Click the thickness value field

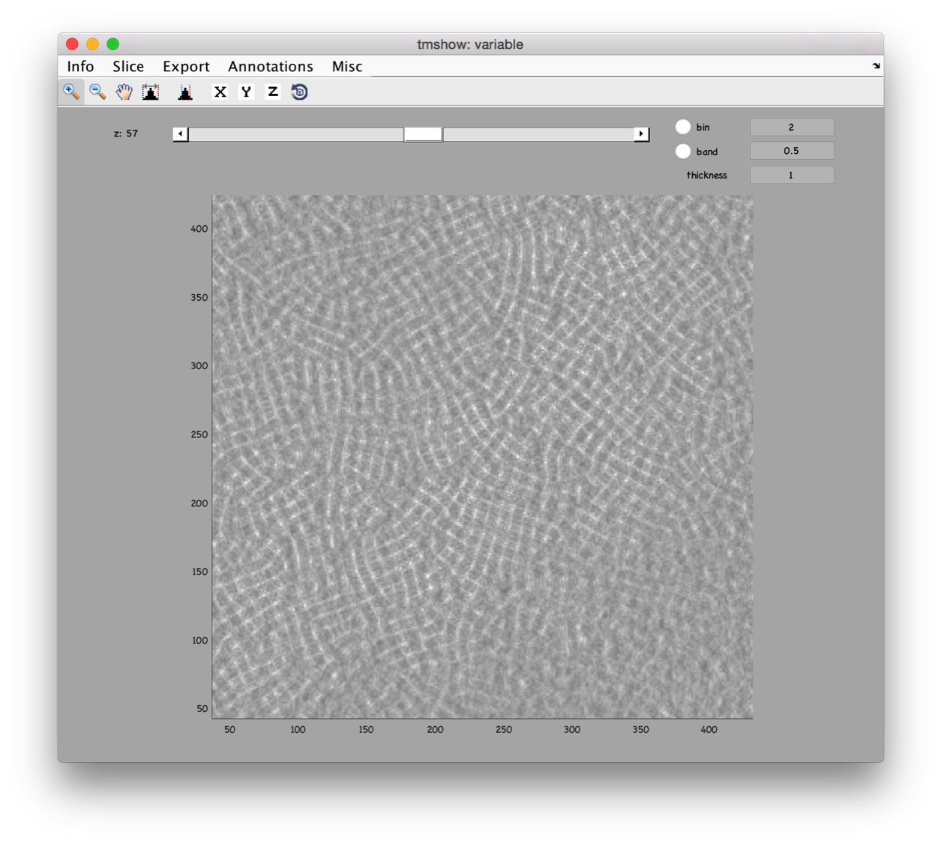point(791,175)
